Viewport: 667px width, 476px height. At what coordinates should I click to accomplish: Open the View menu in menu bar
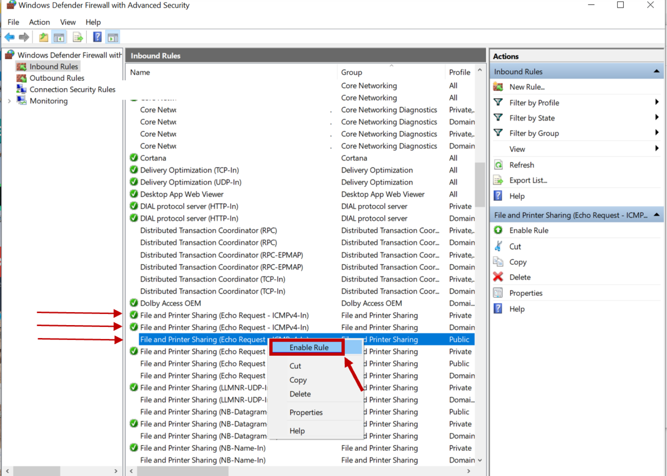[x=68, y=22]
